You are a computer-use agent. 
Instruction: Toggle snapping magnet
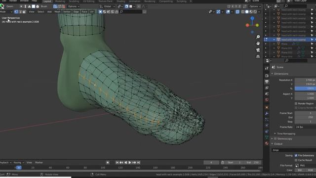(126, 6)
